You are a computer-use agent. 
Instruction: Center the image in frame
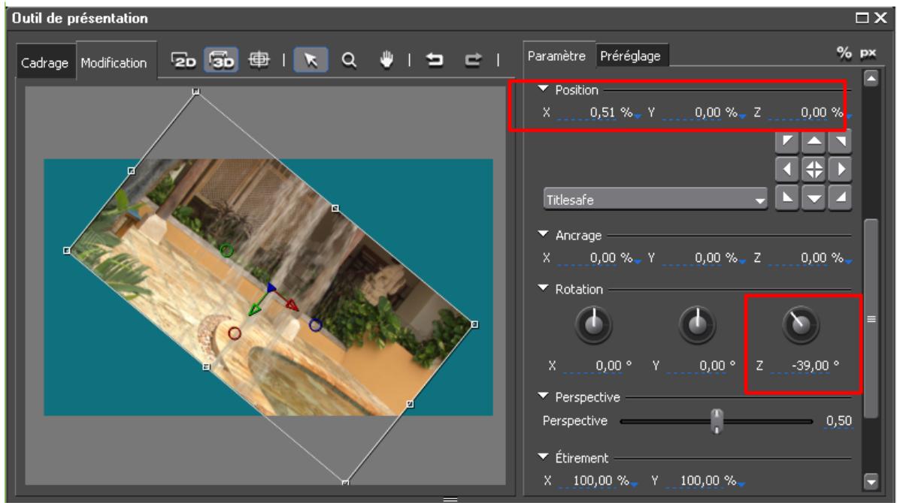814,169
